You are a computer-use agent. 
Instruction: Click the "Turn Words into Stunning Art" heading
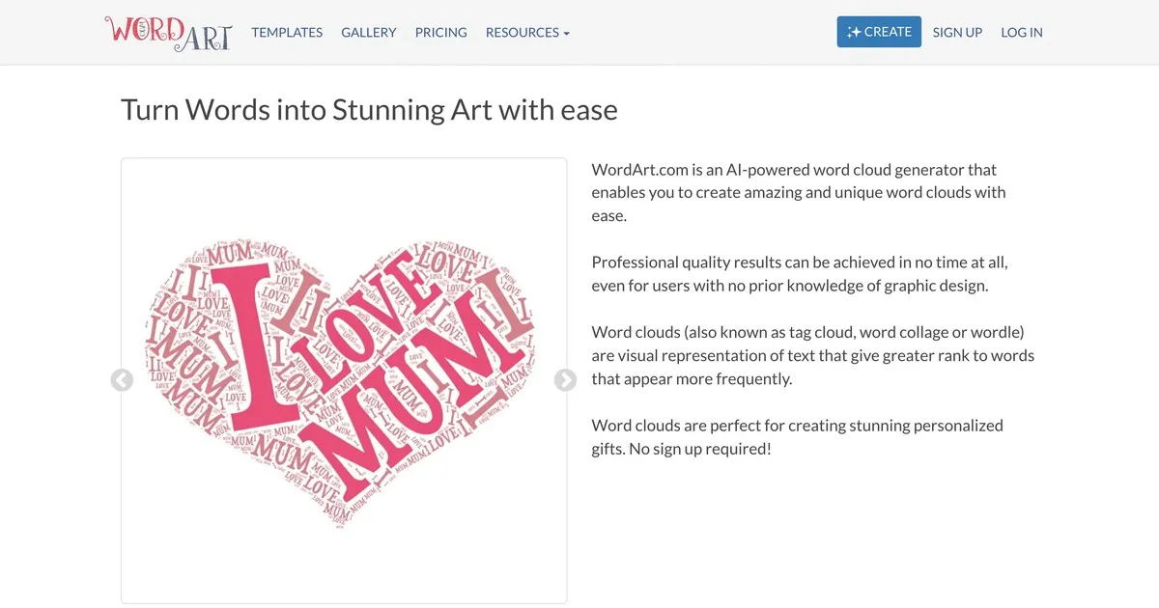pyautogui.click(x=369, y=109)
